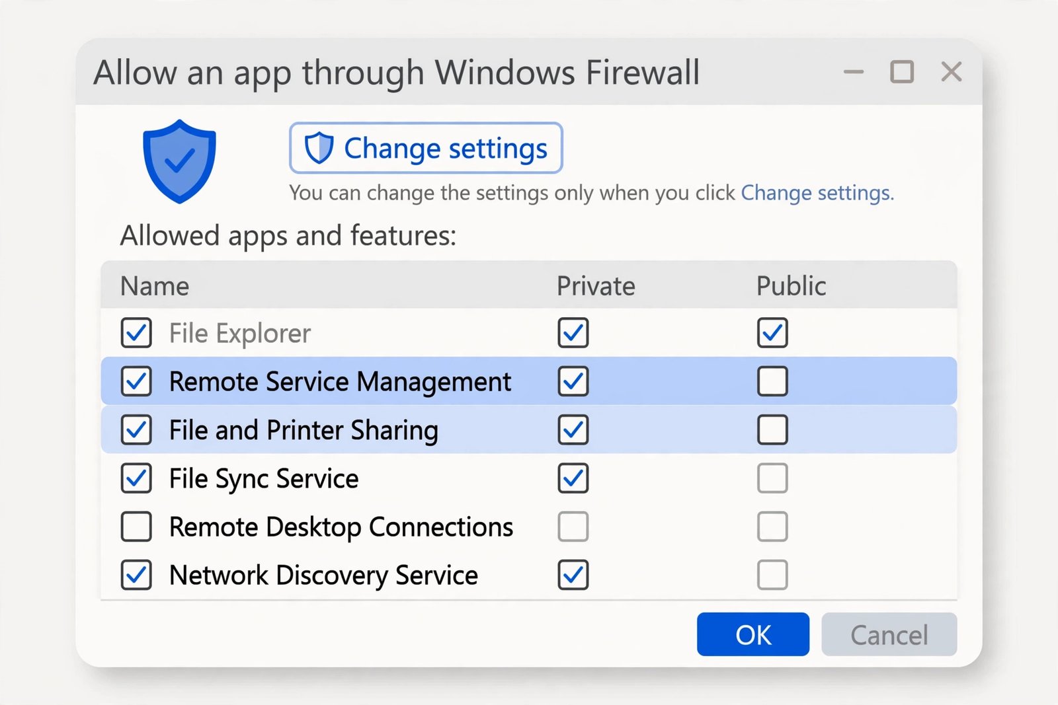Screen dimensions: 1058x705
Task: Toggle File Explorer Private checkbox
Action: coord(573,333)
